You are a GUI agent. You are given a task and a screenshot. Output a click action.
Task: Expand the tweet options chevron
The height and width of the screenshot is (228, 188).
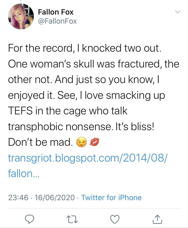[x=177, y=12]
